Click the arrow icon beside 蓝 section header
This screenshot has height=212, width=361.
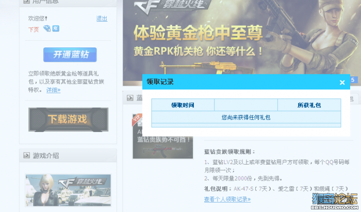(130, 97)
